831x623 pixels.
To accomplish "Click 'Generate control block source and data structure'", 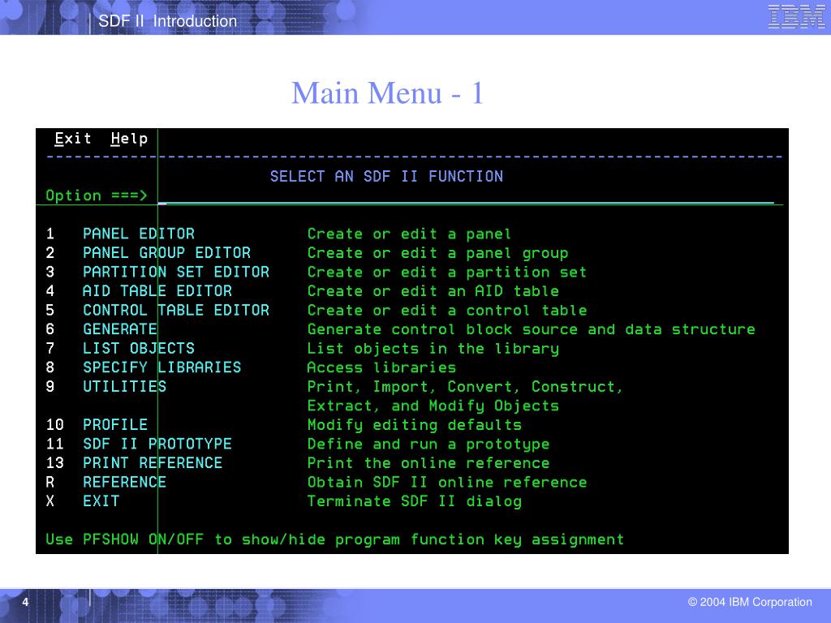I will point(531,329).
